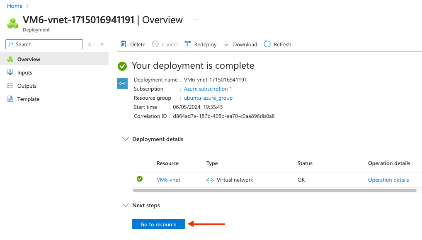422x240 pixels.
Task: Open Azure subscription 1 link
Action: [x=208, y=89]
